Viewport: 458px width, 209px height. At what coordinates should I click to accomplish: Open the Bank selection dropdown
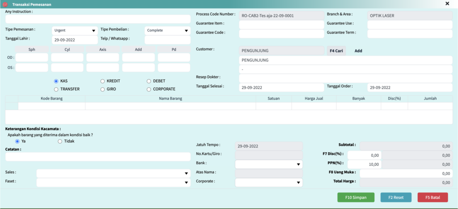coord(268,164)
